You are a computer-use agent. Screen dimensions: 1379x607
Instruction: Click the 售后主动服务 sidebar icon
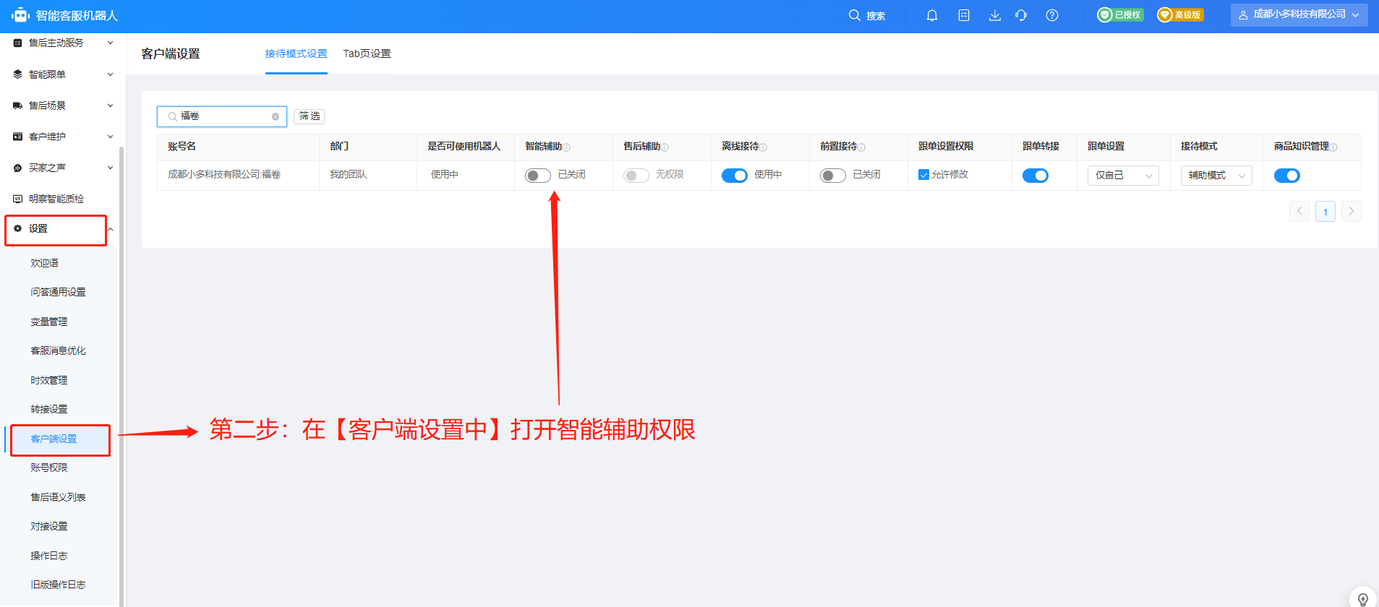click(x=18, y=43)
